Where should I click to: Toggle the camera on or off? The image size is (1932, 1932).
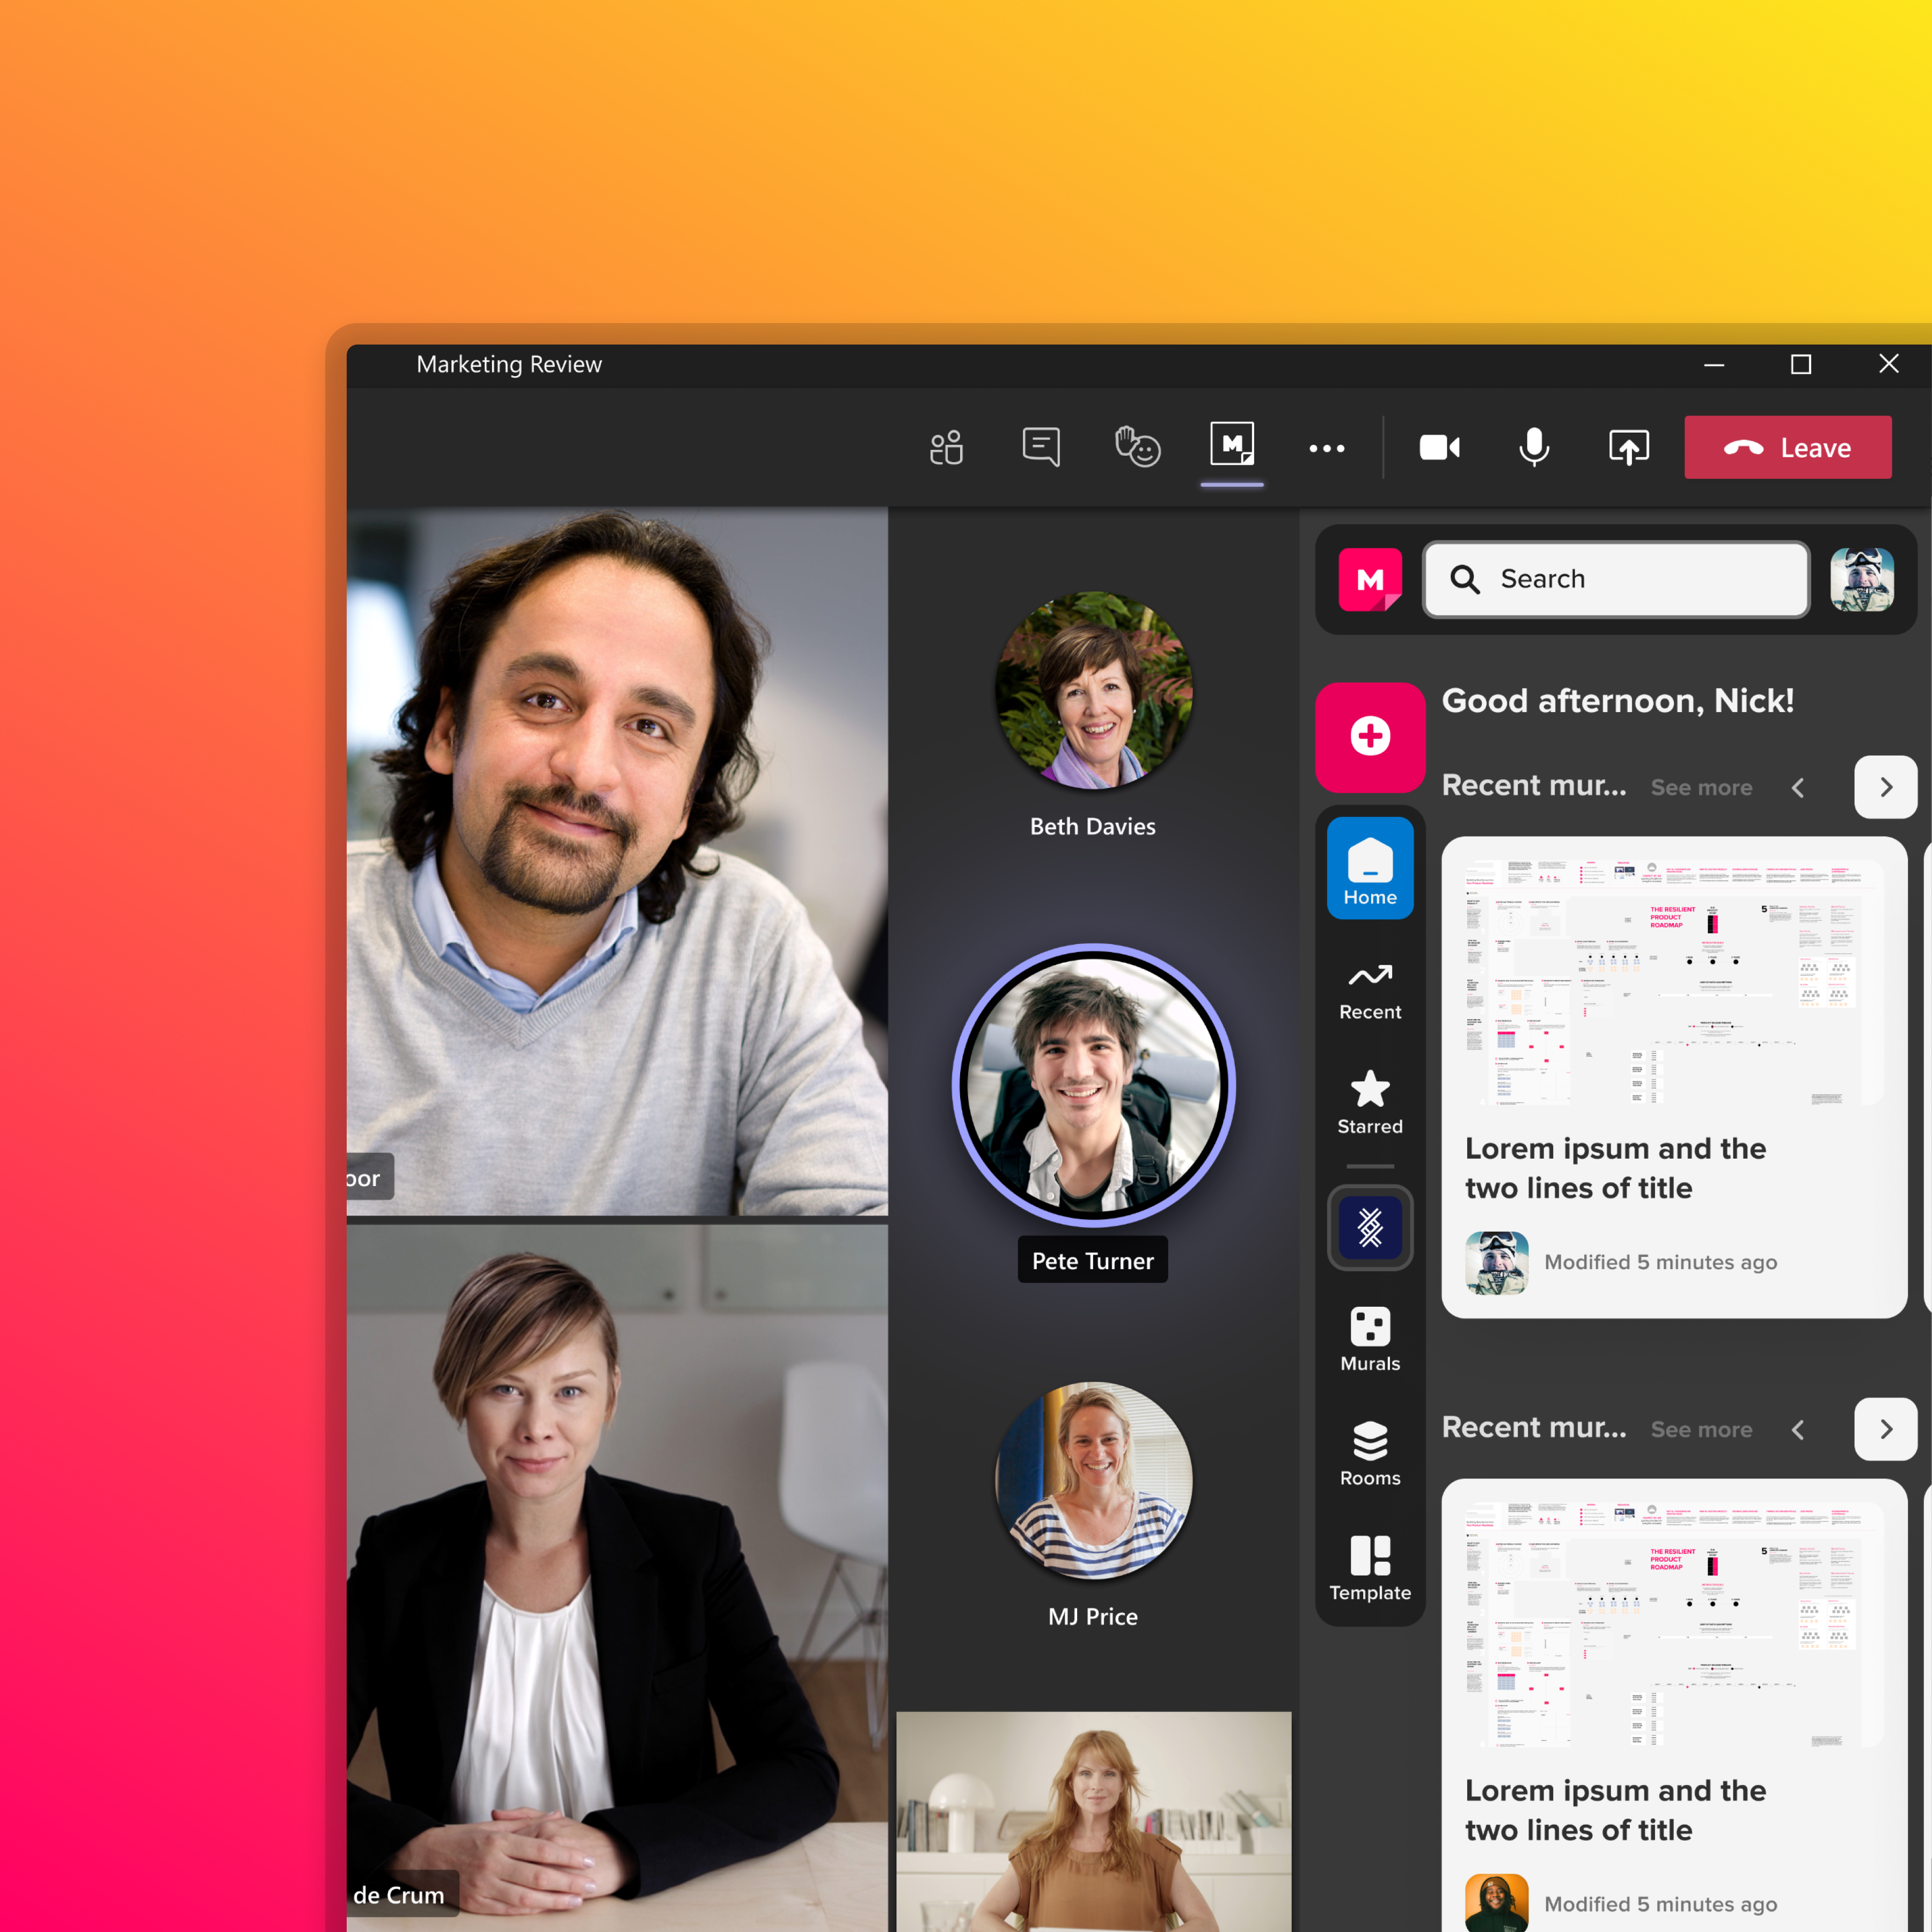pos(1439,447)
